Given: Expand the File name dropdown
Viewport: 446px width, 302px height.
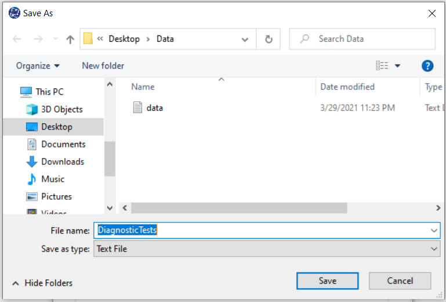Looking at the screenshot, I should coord(434,231).
